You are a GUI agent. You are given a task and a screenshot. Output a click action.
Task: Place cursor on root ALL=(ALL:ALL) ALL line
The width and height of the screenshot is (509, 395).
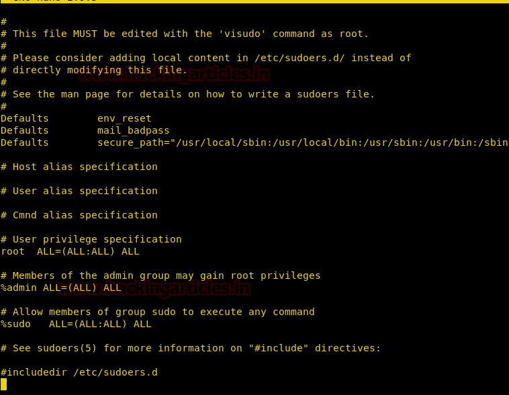[70, 251]
